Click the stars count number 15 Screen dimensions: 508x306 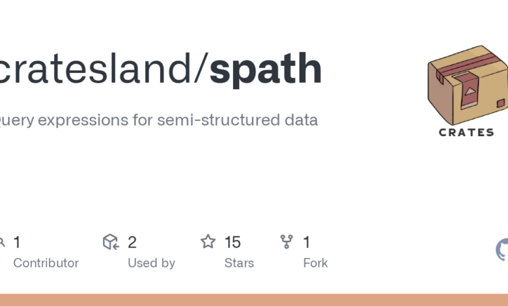pyautogui.click(x=233, y=242)
